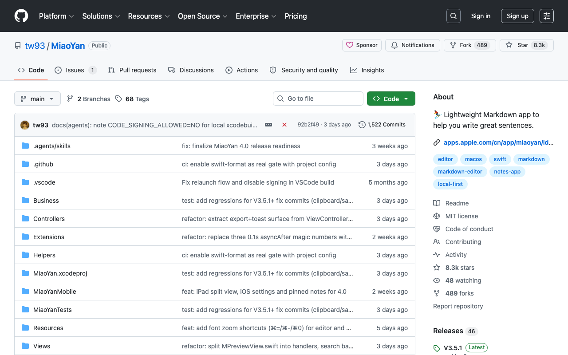The image size is (568, 355).
Task: Click the local-first topic tag
Action: [x=450, y=184]
